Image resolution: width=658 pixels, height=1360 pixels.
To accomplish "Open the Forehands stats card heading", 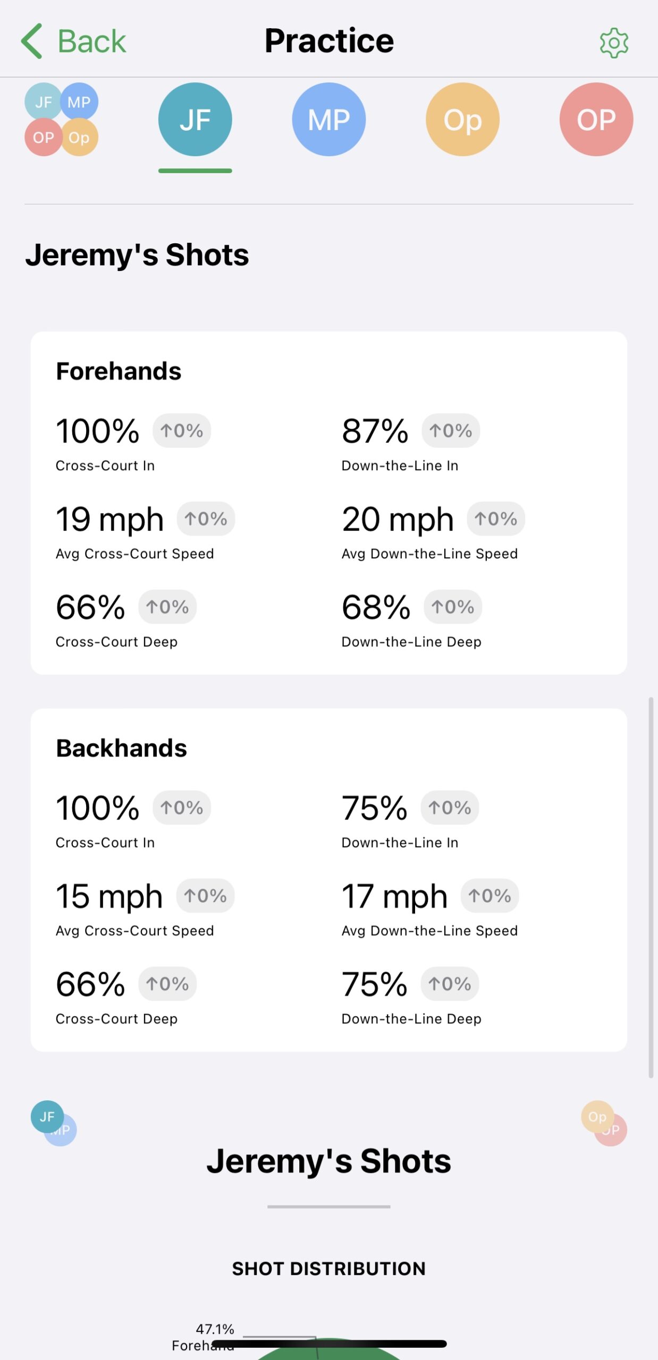I will coord(119,371).
